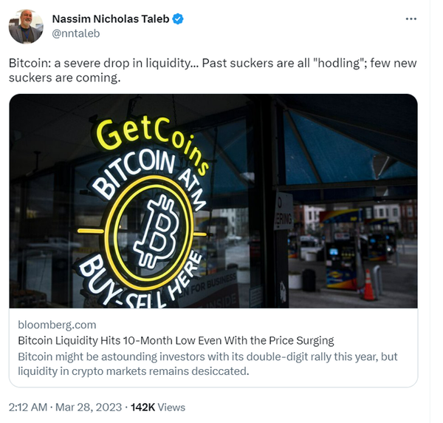Click the "142K" view count number
The width and height of the screenshot is (443, 423).
pyautogui.click(x=143, y=407)
